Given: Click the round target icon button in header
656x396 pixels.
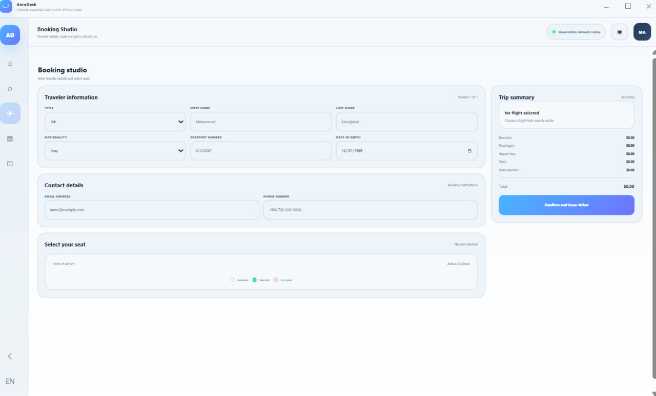Looking at the screenshot, I should (620, 32).
